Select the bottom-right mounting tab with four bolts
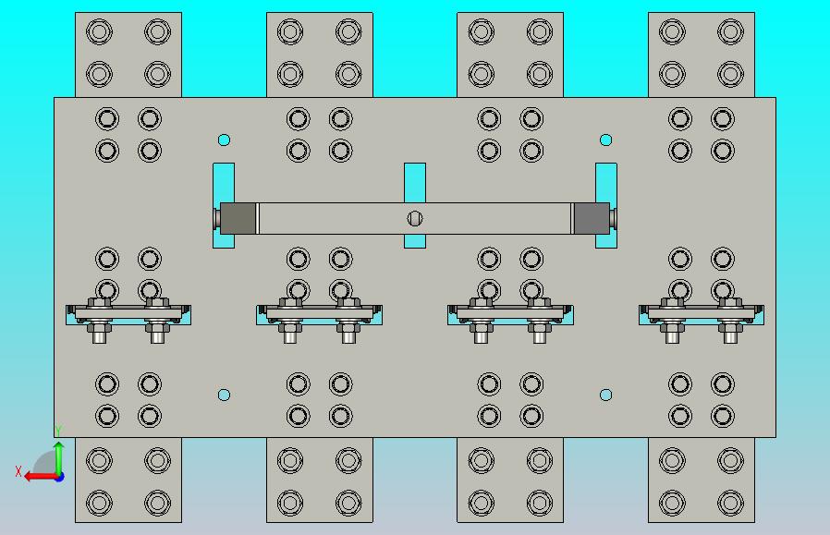The image size is (830, 535). click(x=702, y=480)
